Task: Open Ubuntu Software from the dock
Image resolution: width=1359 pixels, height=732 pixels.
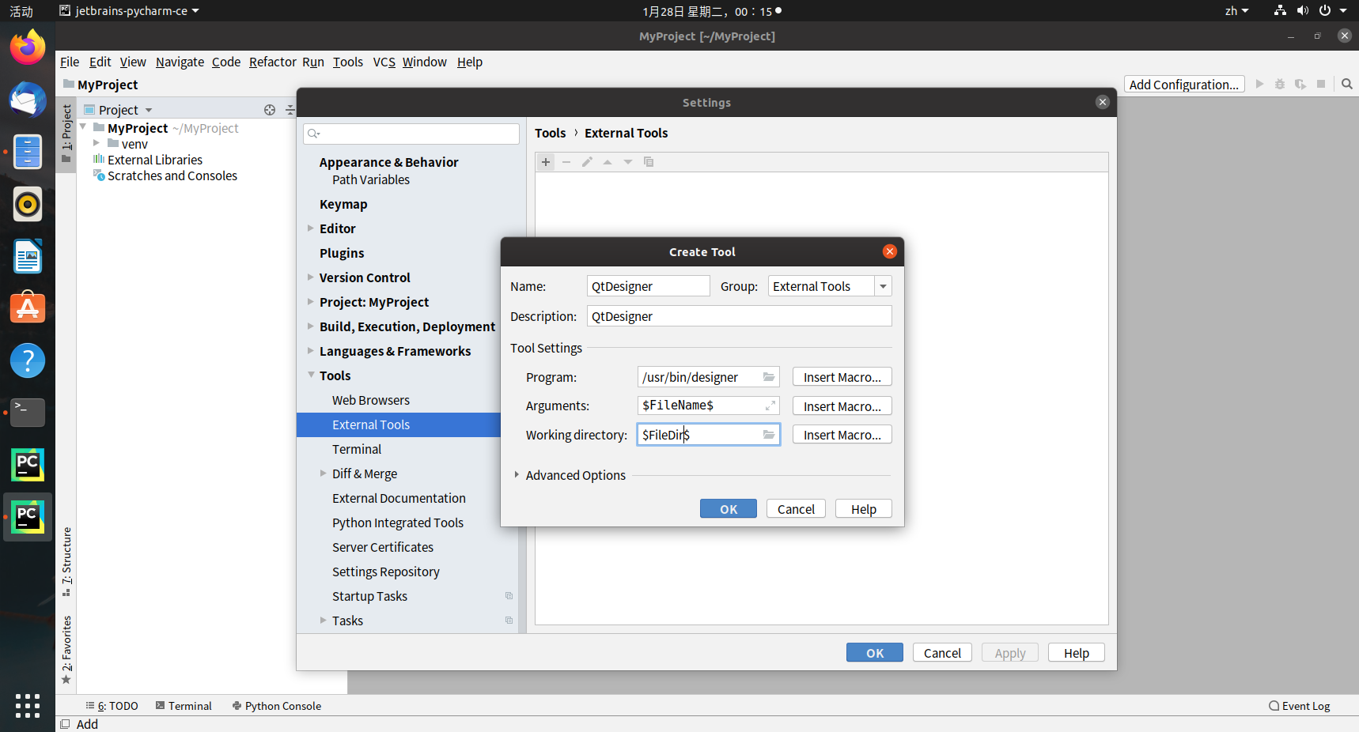Action: [x=28, y=308]
